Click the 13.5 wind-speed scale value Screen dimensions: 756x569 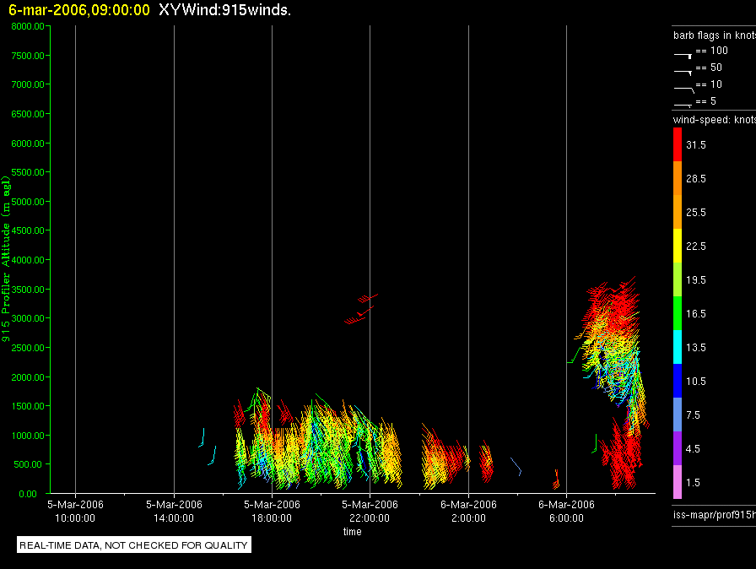(696, 348)
